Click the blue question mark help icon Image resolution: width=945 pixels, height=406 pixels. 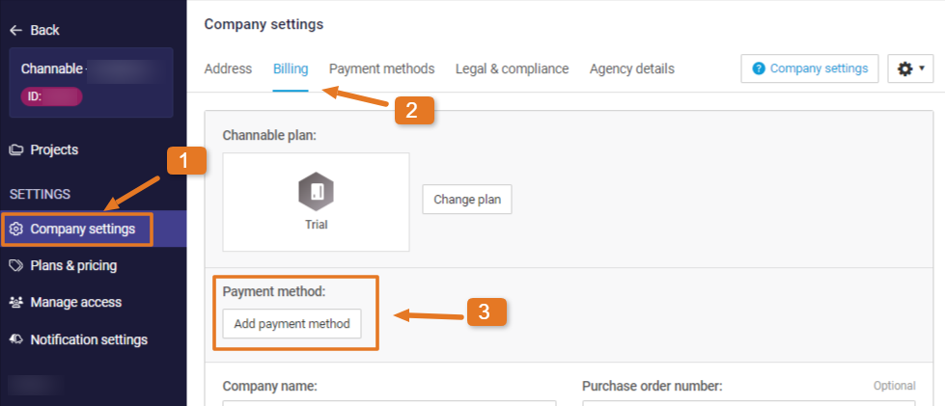759,68
